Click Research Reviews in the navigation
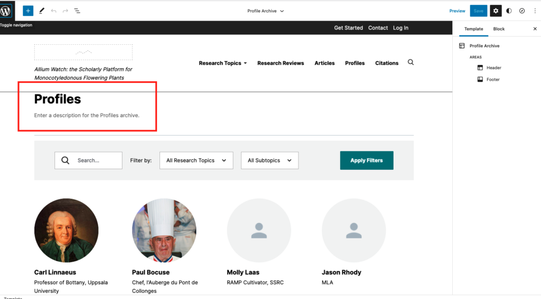This screenshot has height=299, width=541. pos(281,63)
